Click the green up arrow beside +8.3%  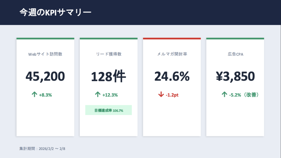(x=34, y=95)
